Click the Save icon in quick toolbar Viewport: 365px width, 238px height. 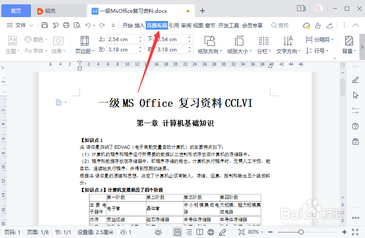pos(45,25)
